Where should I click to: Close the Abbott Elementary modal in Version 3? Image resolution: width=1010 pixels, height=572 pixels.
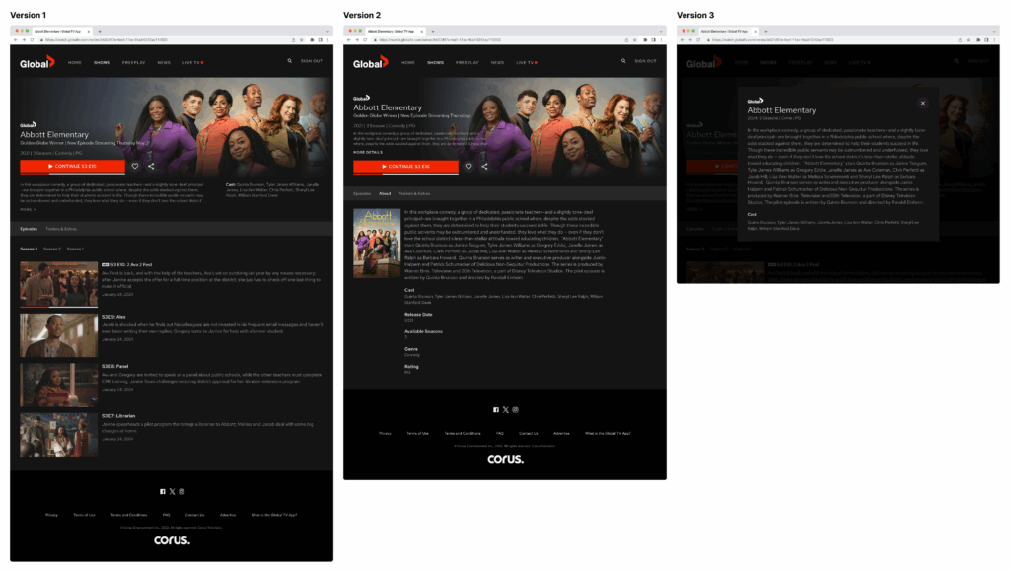coord(923,103)
